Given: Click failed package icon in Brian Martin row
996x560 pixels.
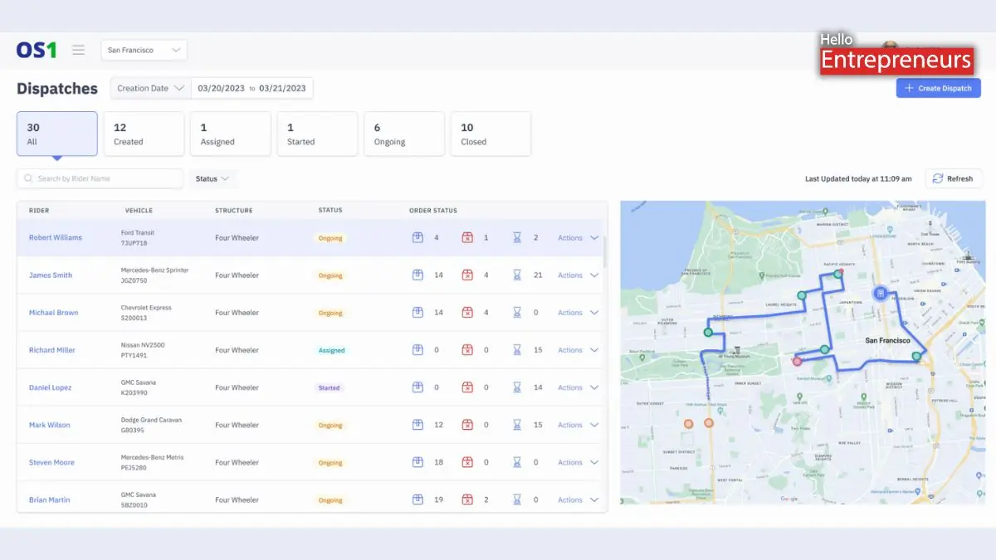Looking at the screenshot, I should pyautogui.click(x=467, y=499).
